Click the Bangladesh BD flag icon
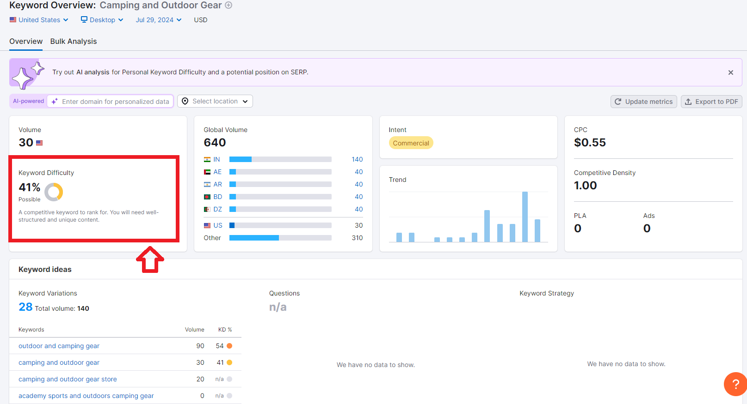 (x=207, y=197)
